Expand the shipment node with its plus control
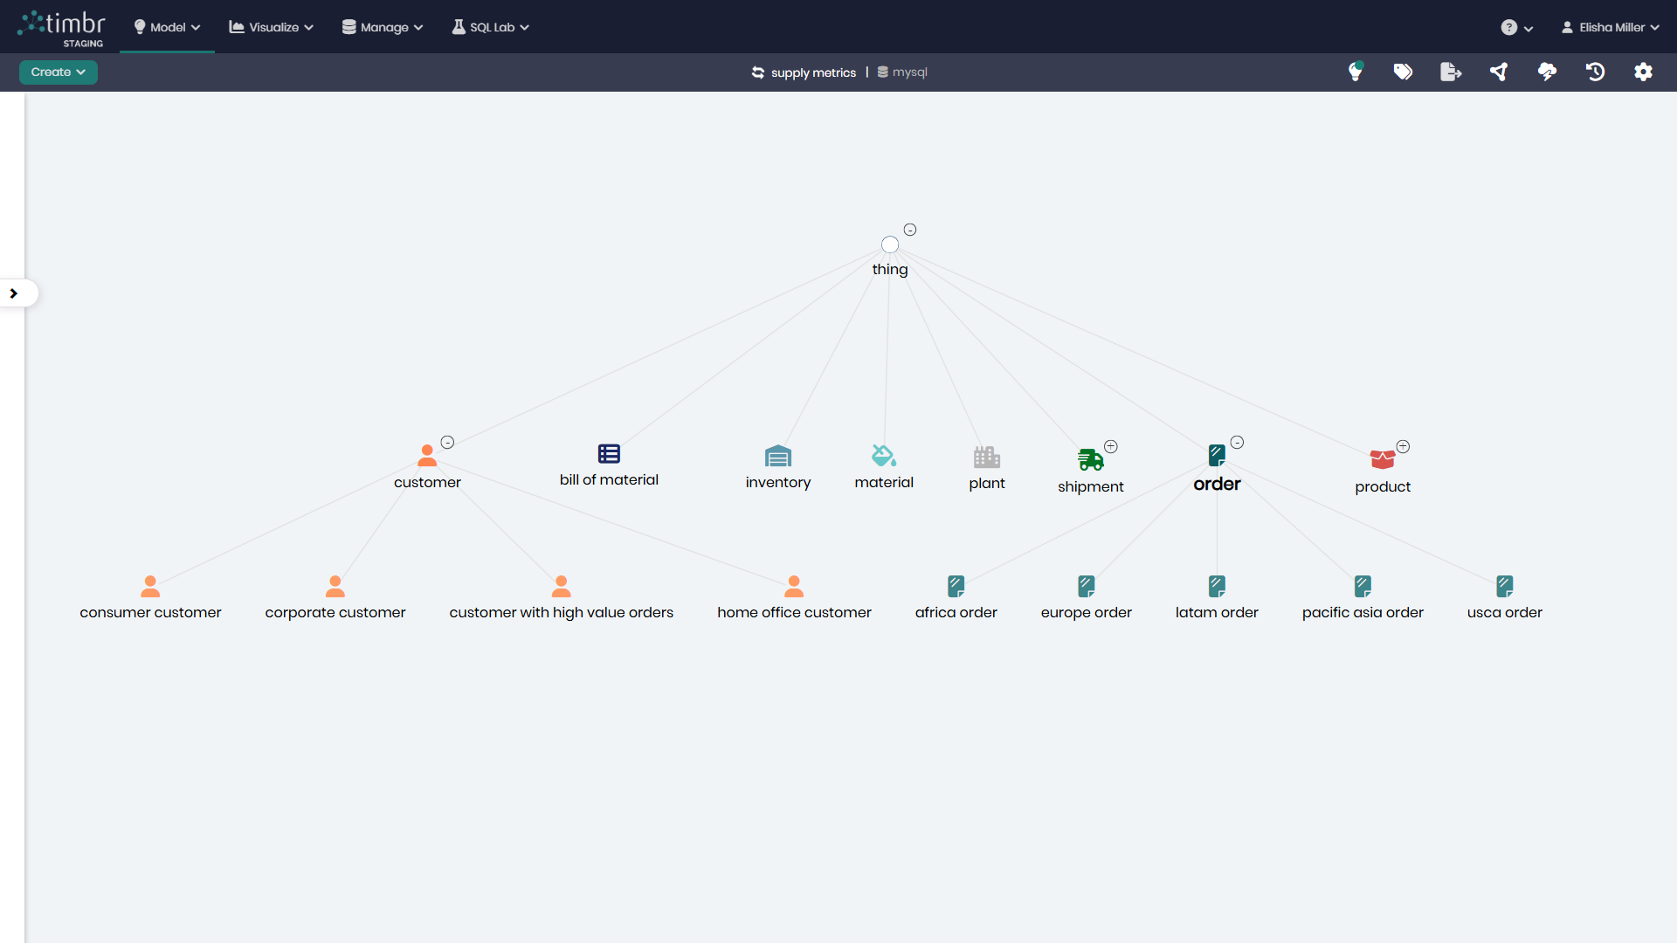1677x943 pixels. [1112, 445]
